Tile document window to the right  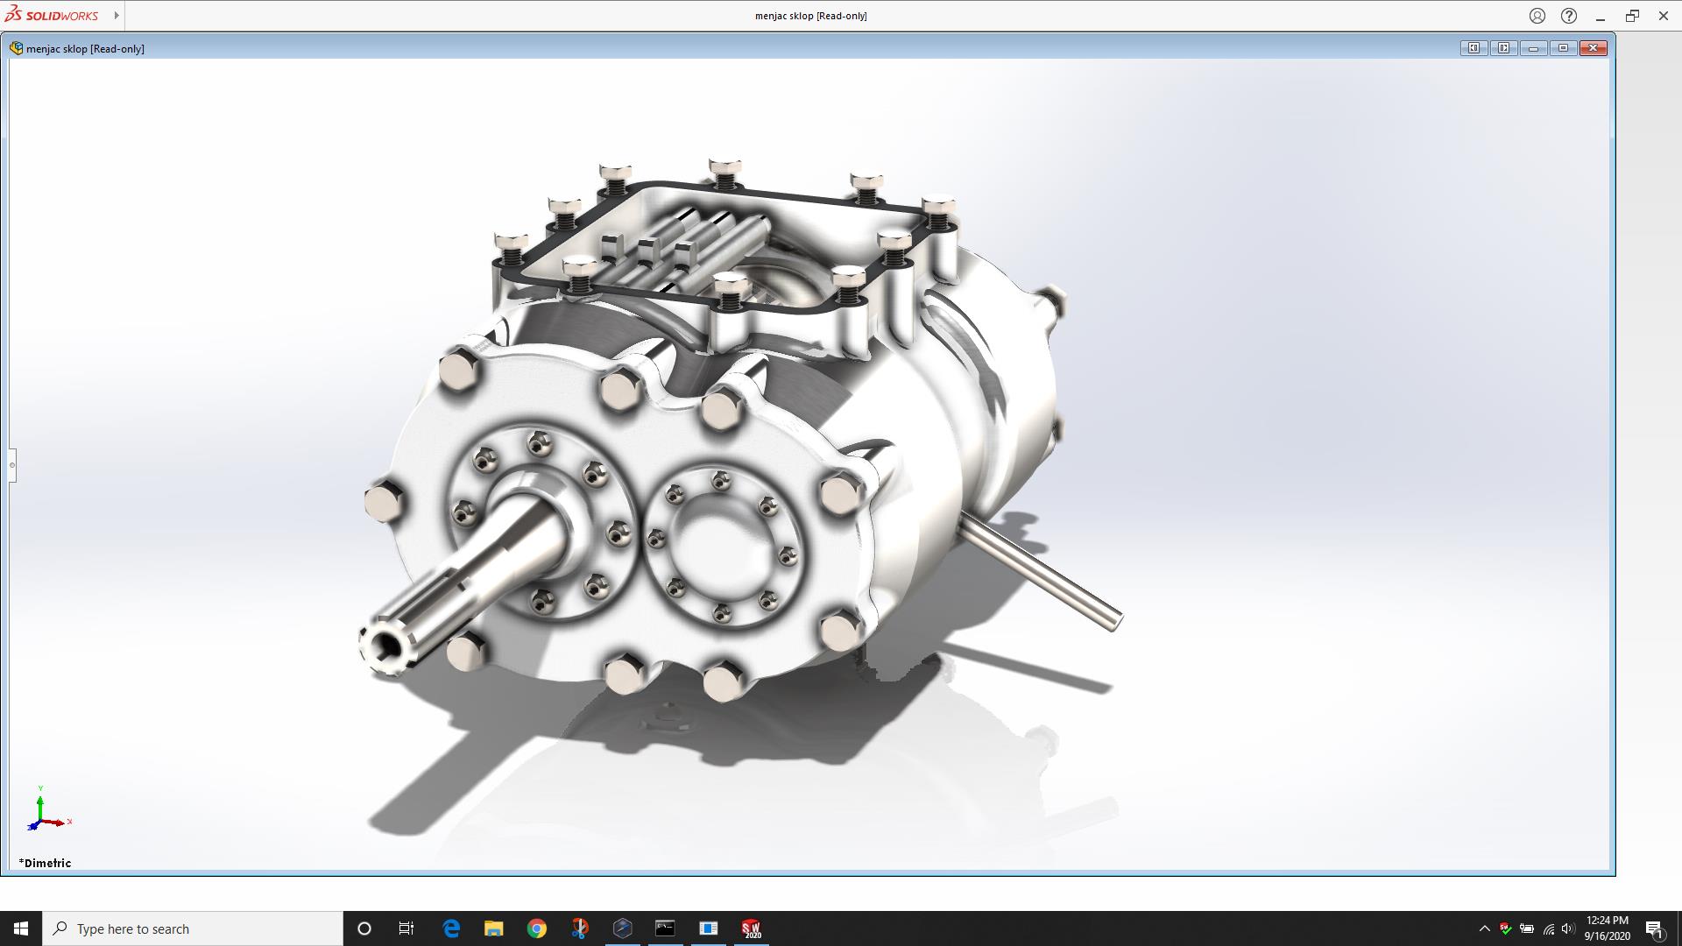pyautogui.click(x=1503, y=48)
